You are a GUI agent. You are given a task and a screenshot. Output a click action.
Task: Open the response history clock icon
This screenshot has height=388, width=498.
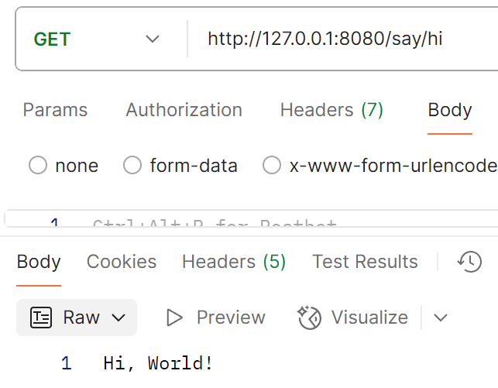coord(469,262)
